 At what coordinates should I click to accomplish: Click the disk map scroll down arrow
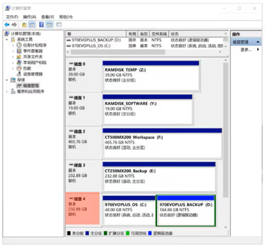(x=226, y=227)
